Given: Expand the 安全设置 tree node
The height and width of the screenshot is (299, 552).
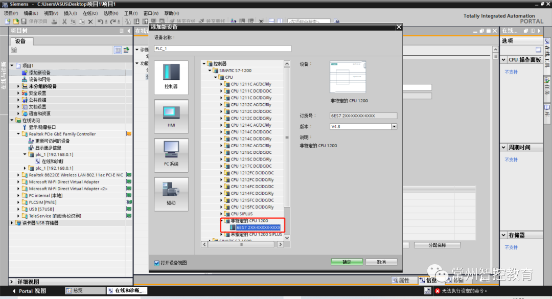Looking at the screenshot, I should coord(18,93).
